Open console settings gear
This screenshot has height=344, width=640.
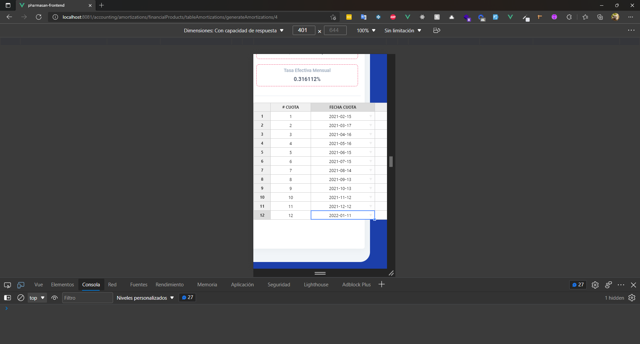click(x=632, y=298)
